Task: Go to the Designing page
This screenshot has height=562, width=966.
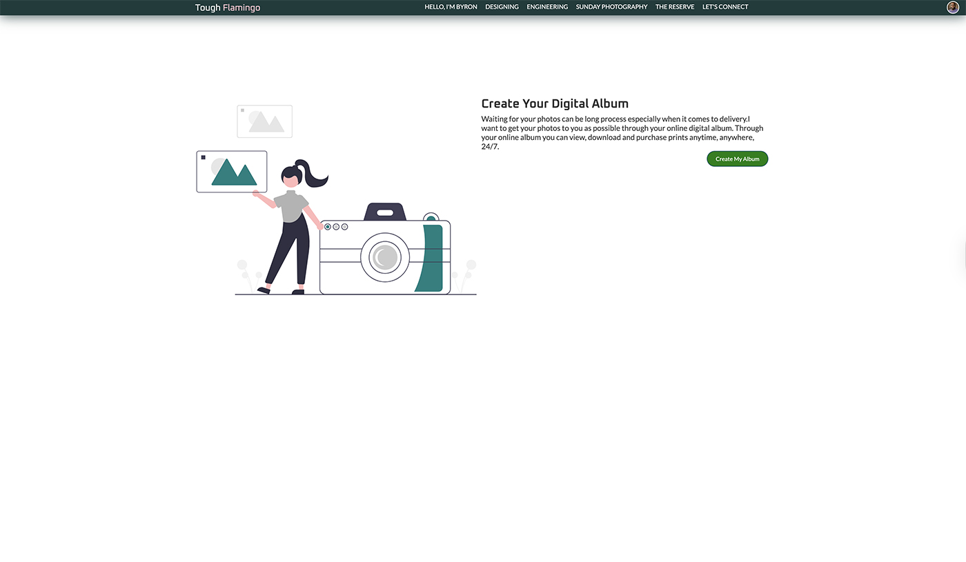Action: tap(502, 7)
